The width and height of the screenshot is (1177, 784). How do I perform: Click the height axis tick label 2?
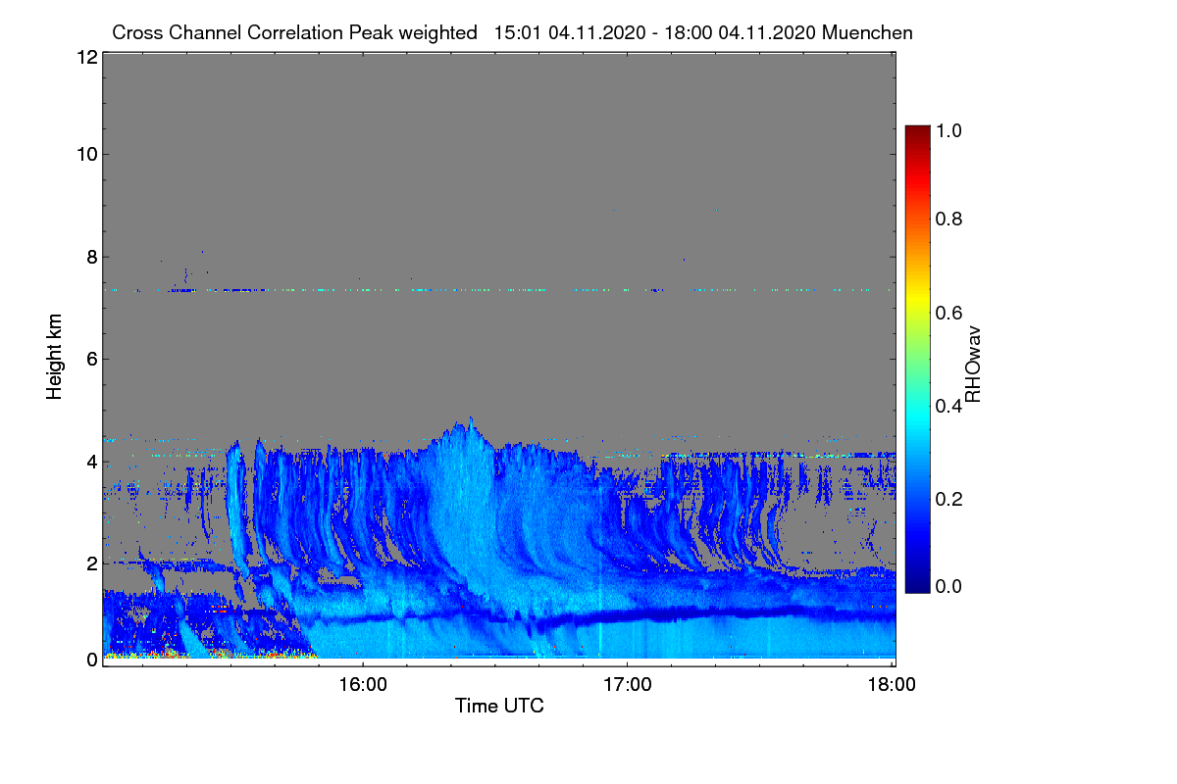[91, 563]
